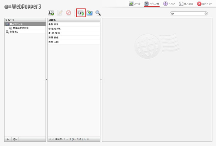Viewport: 216px width, 146px height.
Task: Select the 個人アドレス group
Action: 25,24
